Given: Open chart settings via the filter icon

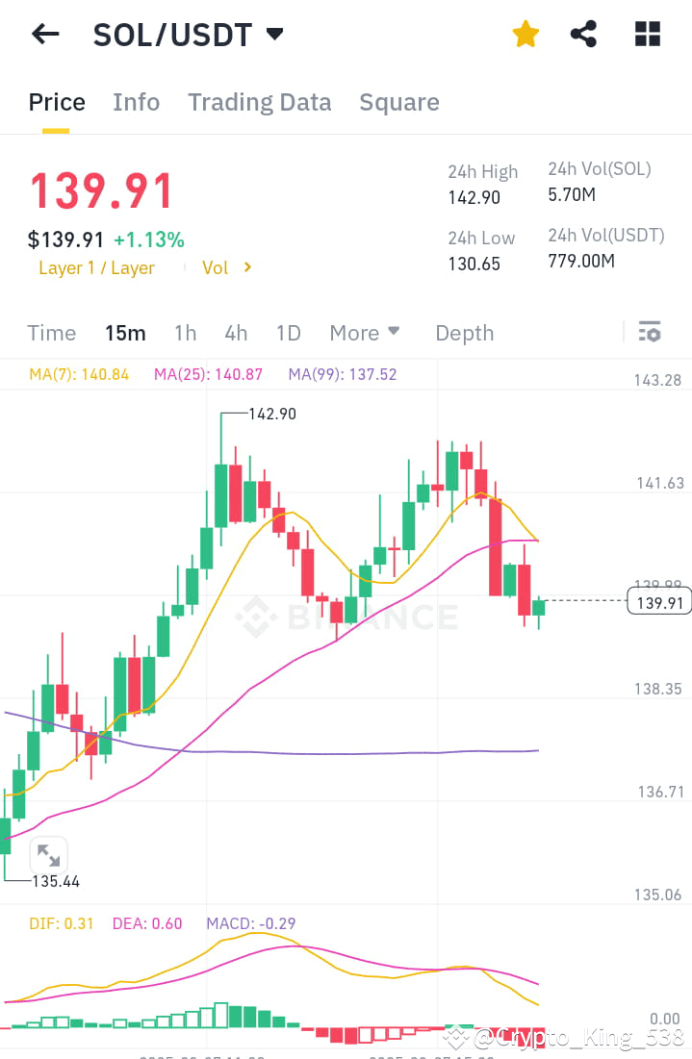Looking at the screenshot, I should (650, 332).
